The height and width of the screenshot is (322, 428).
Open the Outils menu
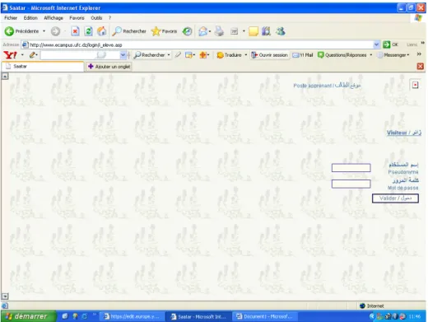tap(96, 18)
